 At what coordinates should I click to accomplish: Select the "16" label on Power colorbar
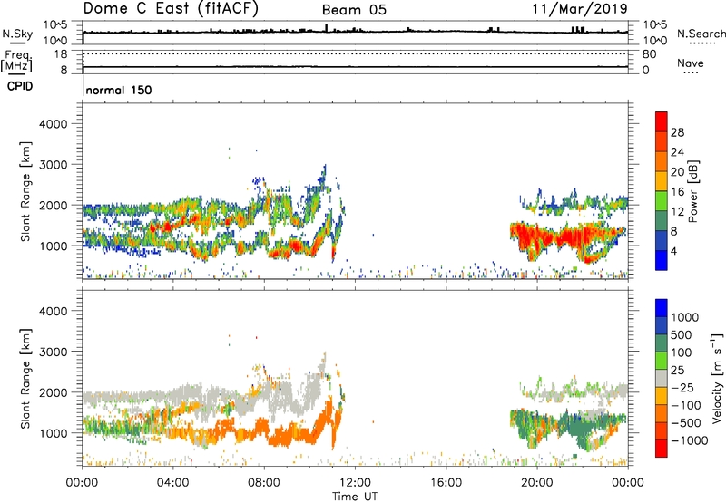(x=677, y=192)
